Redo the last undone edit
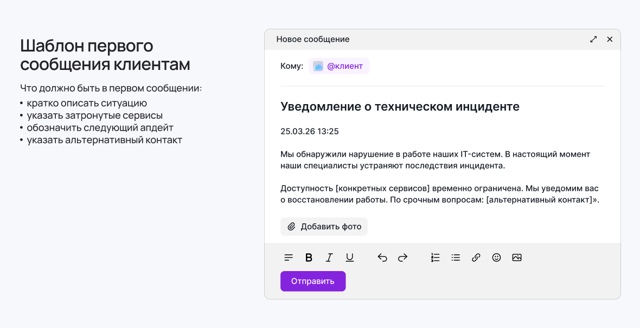 point(402,258)
